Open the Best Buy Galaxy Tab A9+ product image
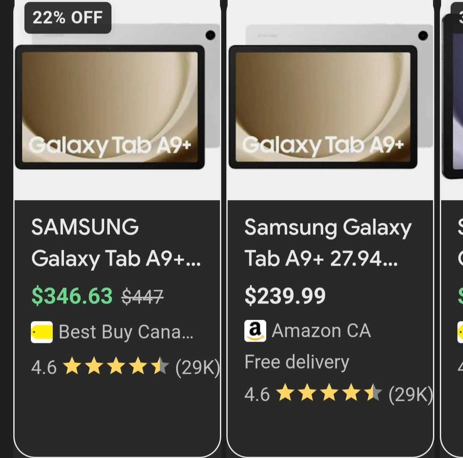This screenshot has height=458, width=463. click(110, 107)
